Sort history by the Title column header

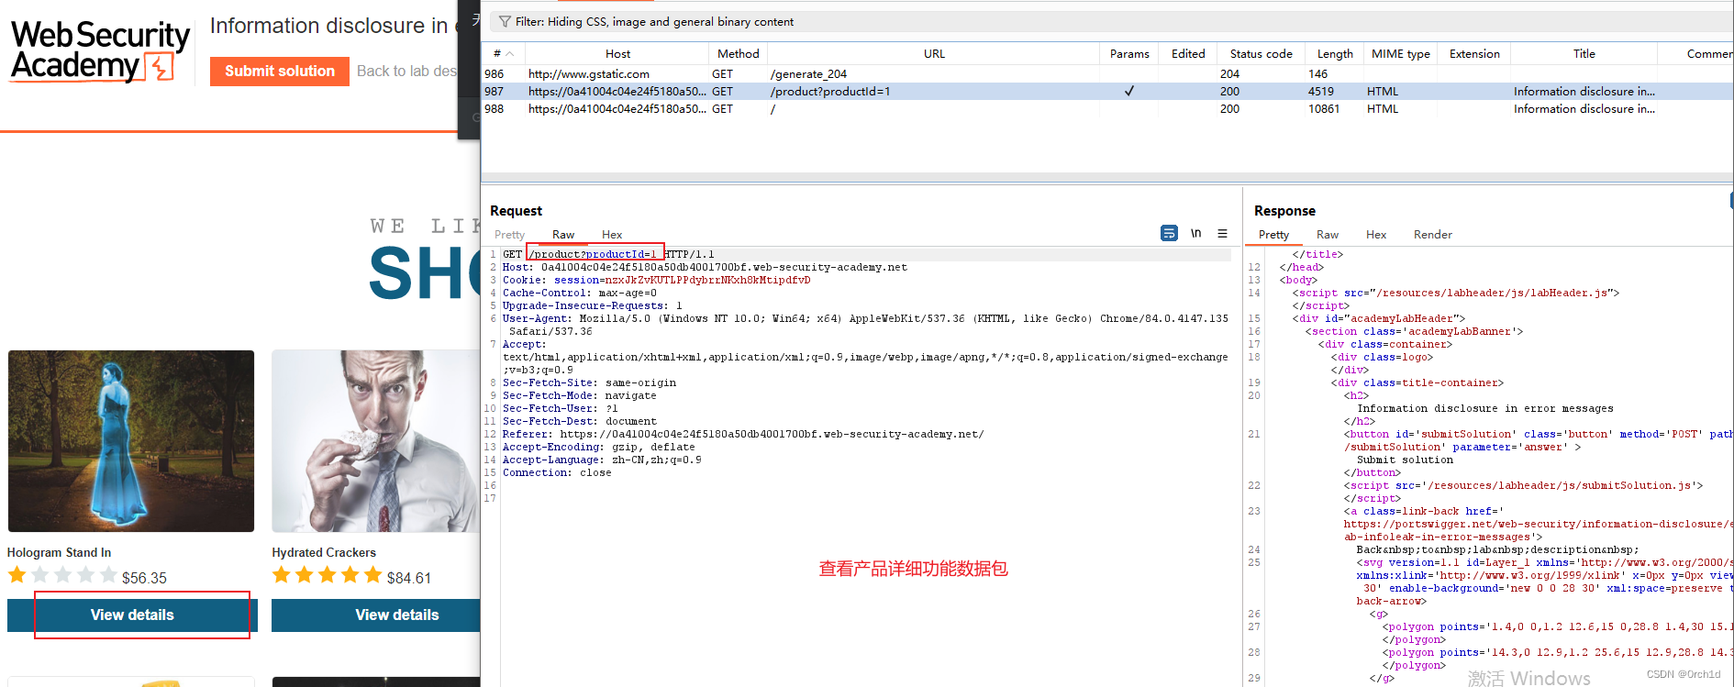coord(1584,54)
